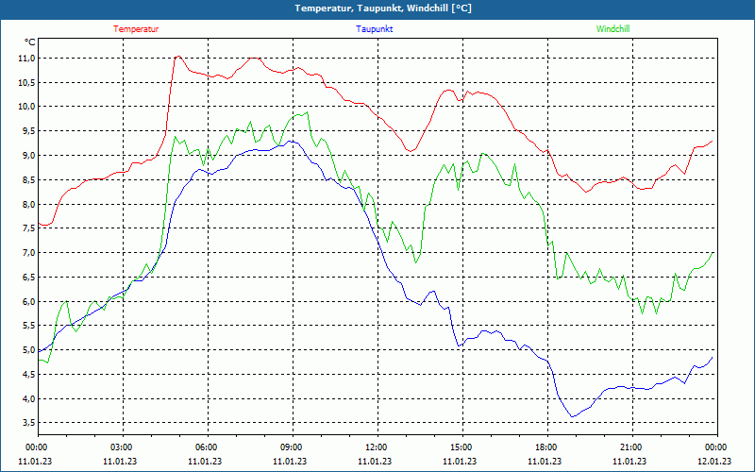Image resolution: width=755 pixels, height=472 pixels.
Task: Click the '09:00' time axis label
Action: (292, 447)
